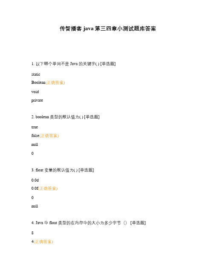Select the 'true' option under question 2
The image size is (214, 276).
(35, 127)
